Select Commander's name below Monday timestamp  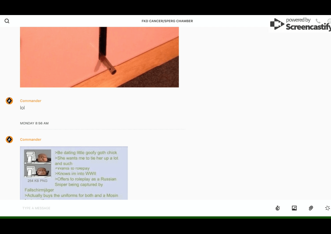point(31,139)
